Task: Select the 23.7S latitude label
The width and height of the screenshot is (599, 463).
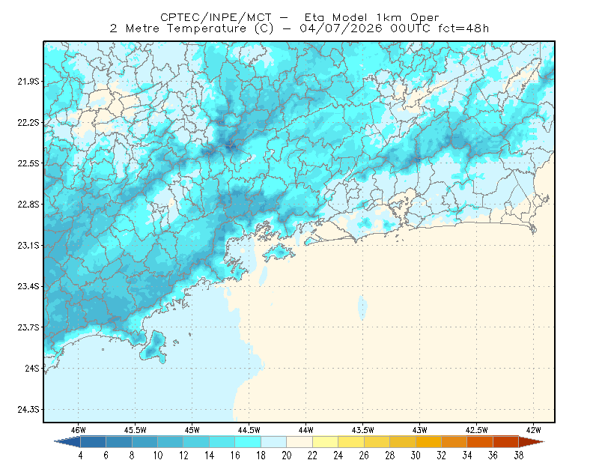Action: click(28, 327)
